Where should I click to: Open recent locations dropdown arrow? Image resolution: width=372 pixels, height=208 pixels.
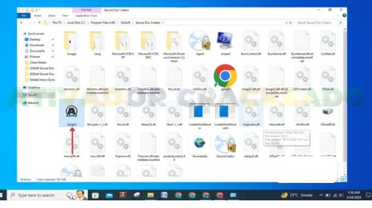[34, 23]
